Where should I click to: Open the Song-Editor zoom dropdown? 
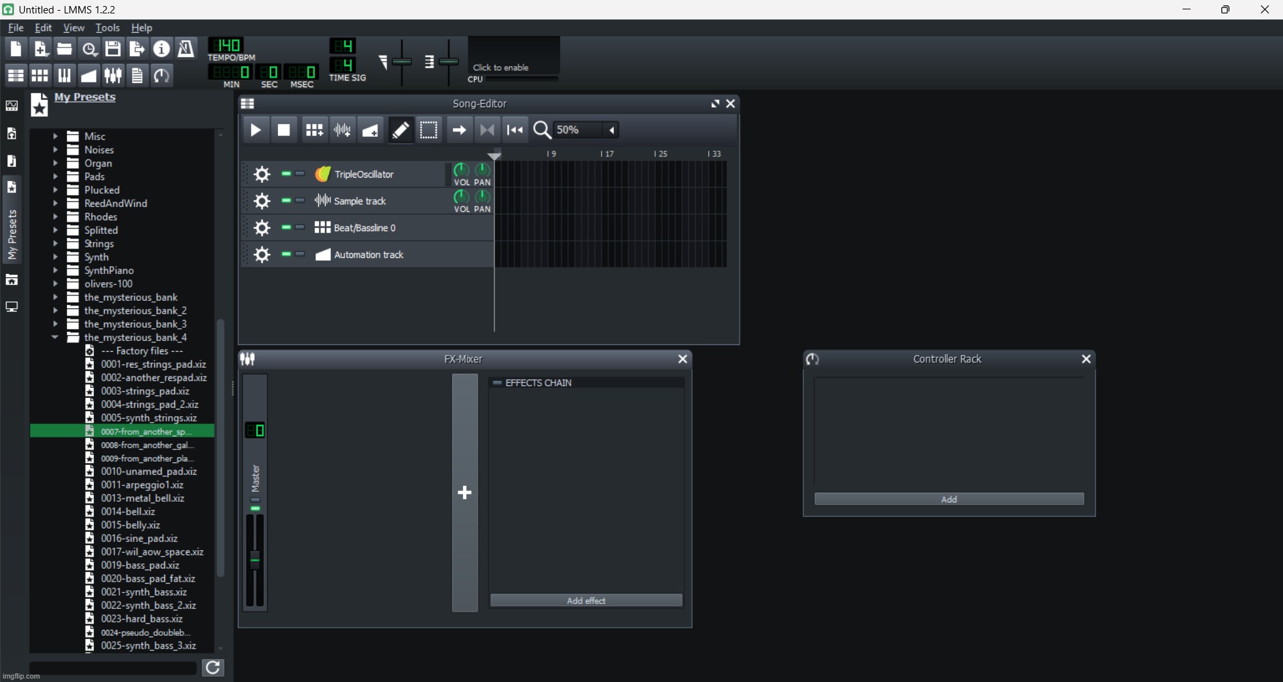[612, 130]
